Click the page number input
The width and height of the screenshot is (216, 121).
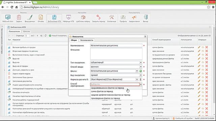[27, 36]
